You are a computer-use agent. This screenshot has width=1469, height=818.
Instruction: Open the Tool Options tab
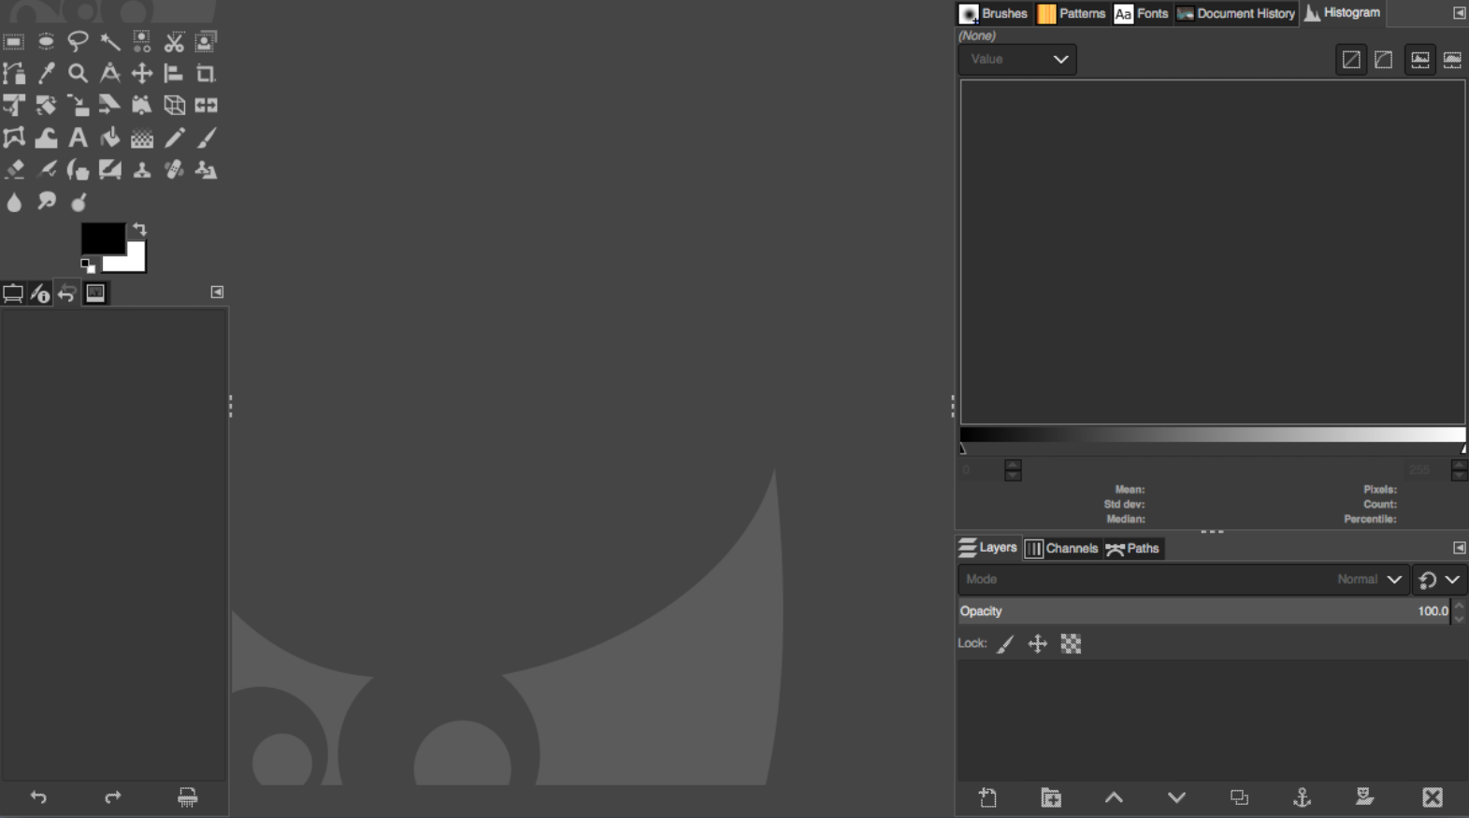[x=13, y=294]
